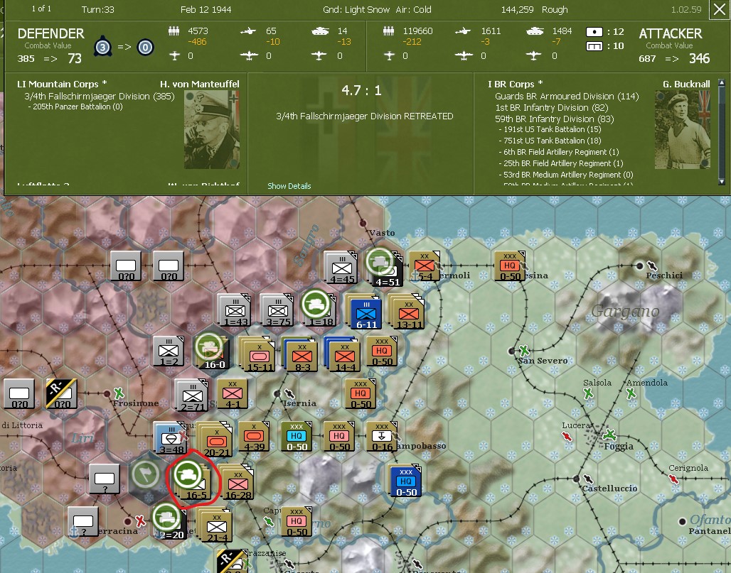Click the red Cerignola airfield icon
This screenshot has width=731, height=573.
(x=673, y=479)
